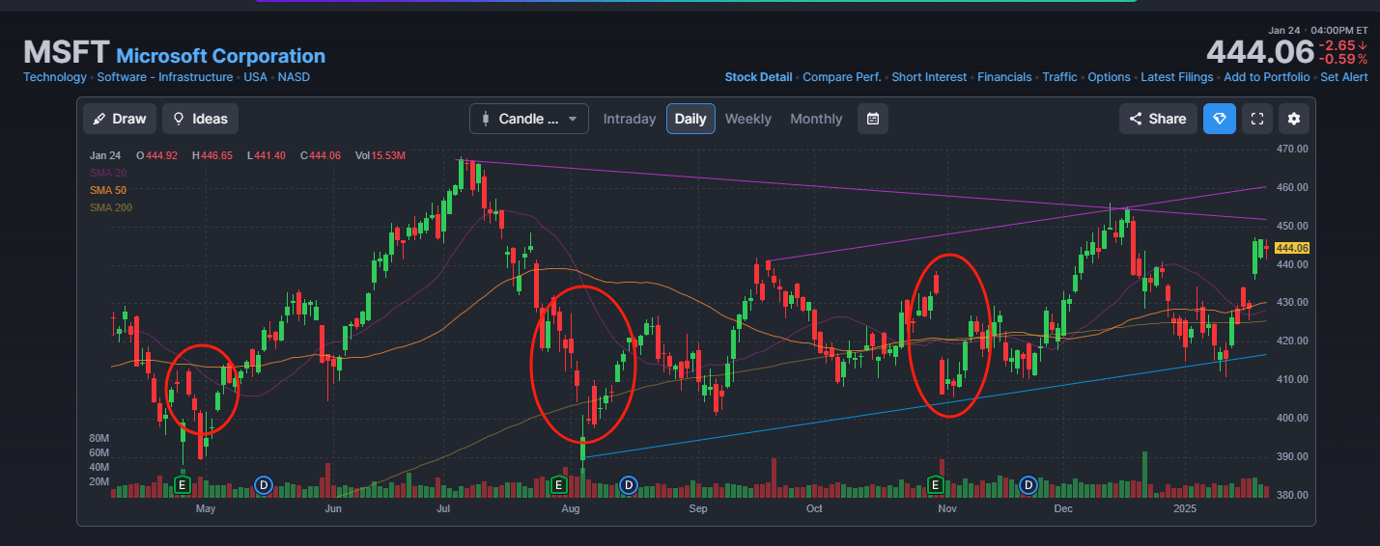
Task: Open Stock Detail link
Action: (x=758, y=77)
